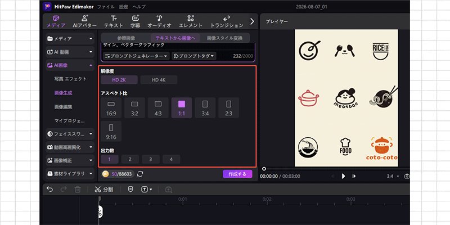The image size is (450, 225).
Task: Delete selected clip with trash icon
Action: pyautogui.click(x=78, y=190)
